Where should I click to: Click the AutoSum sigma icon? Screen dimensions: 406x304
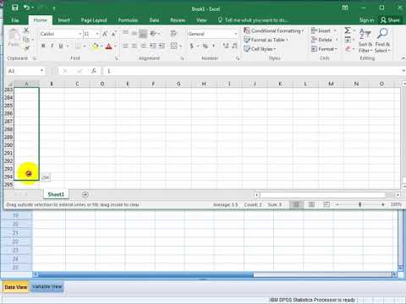point(348,30)
